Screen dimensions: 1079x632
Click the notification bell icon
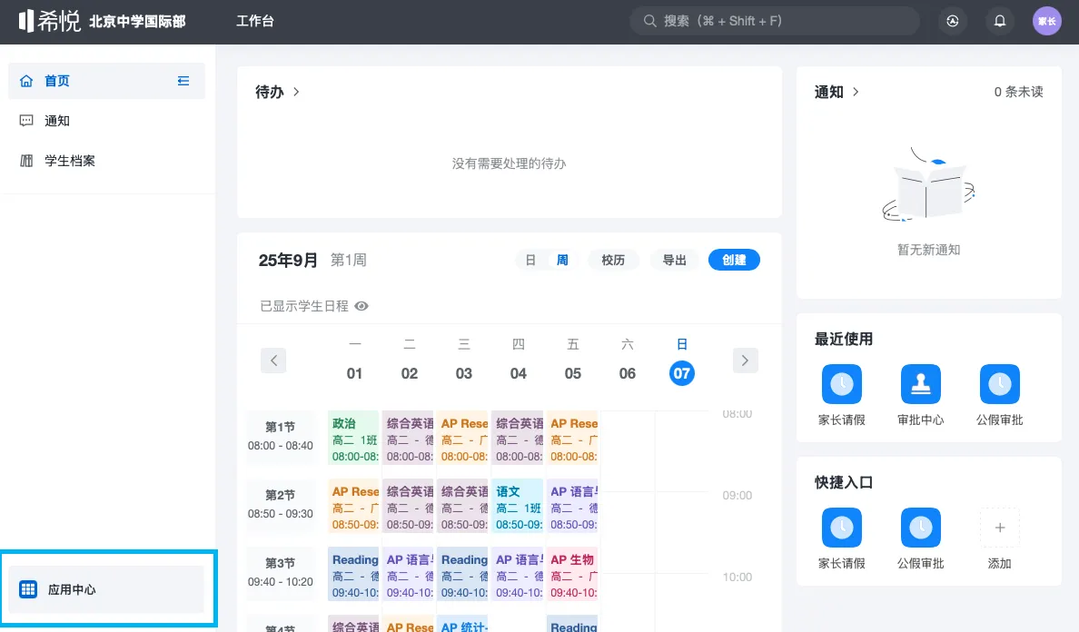click(x=1000, y=20)
